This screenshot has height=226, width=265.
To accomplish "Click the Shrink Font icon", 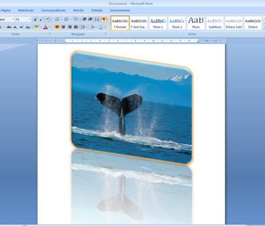I will click(x=41, y=19).
